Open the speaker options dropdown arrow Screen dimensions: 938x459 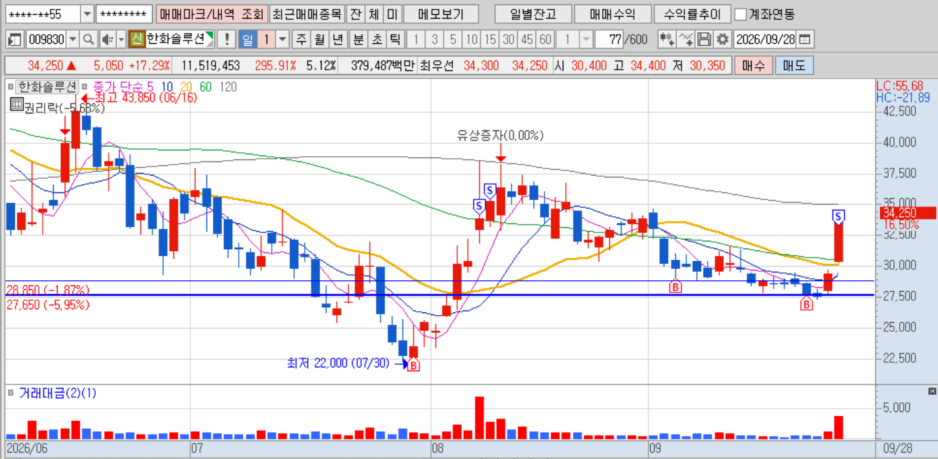121,39
